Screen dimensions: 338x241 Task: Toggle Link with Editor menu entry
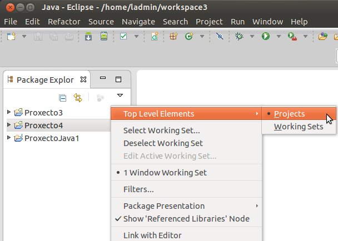pos(186,235)
